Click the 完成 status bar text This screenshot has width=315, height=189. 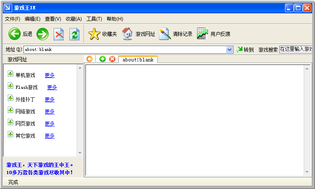pos(13,182)
